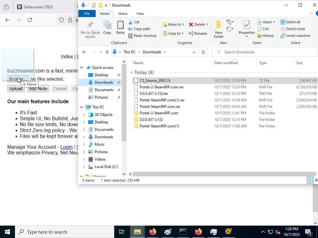Click the Cancel button on webpage
318x238 pixels.
(60, 89)
